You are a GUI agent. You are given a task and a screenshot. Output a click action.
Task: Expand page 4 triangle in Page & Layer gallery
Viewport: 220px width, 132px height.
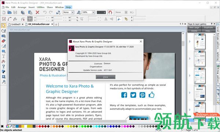click(x=190, y=93)
